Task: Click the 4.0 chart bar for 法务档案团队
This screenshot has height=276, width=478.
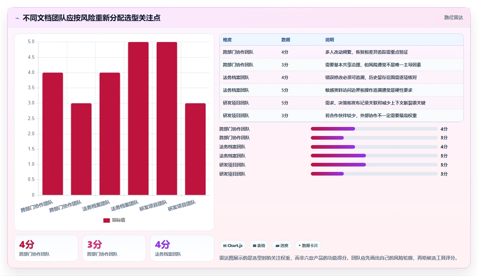Action: (x=110, y=134)
